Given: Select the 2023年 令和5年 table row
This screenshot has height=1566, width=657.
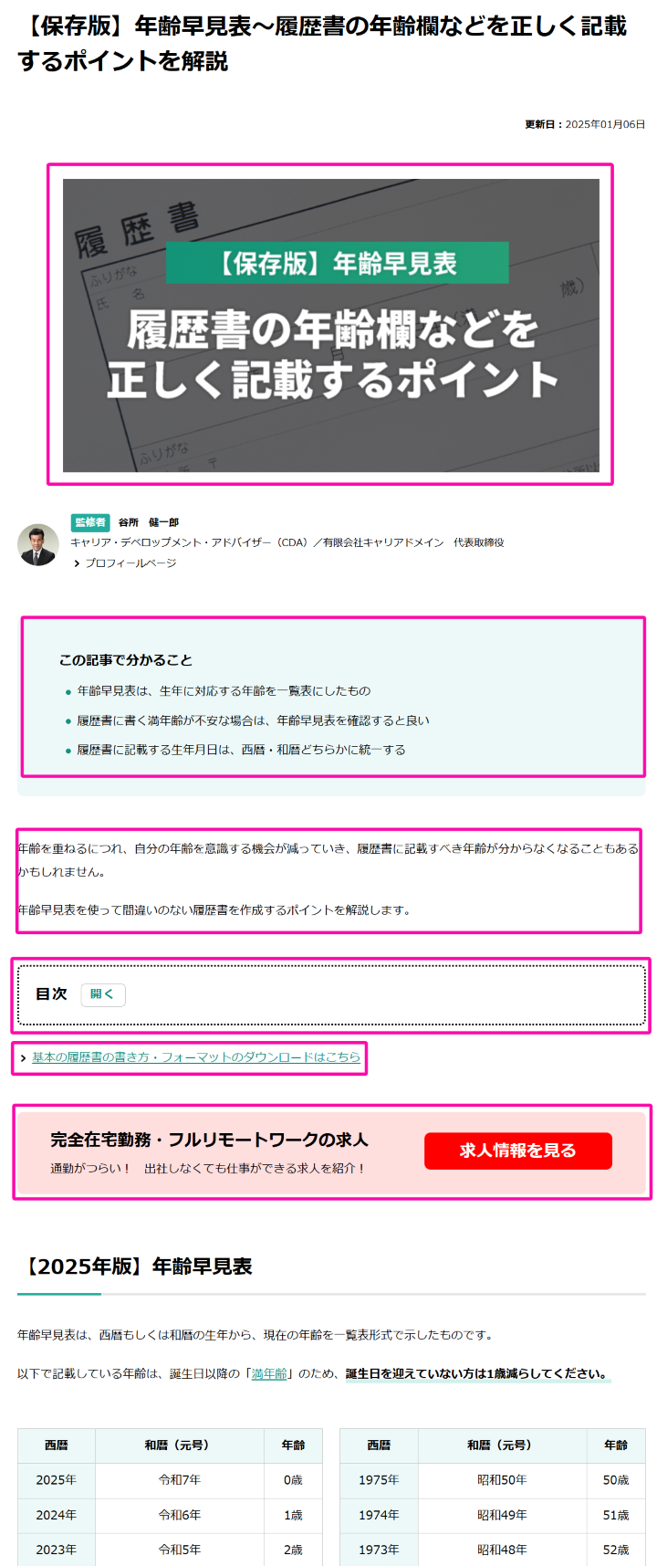Looking at the screenshot, I should click(x=170, y=1550).
